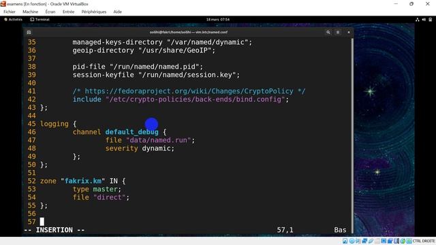Viewport: 436px width, 245px height.
Task: Click the -- INSERTION -- mode indicator
Action: [54, 230]
